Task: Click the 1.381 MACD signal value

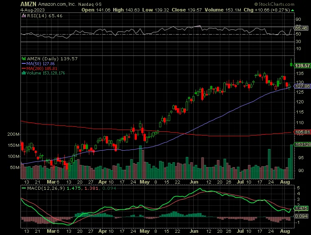Action: (x=92, y=188)
